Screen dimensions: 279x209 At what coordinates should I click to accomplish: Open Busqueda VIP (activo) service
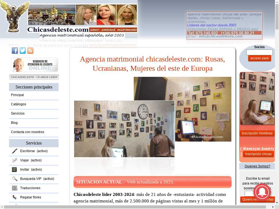pyautogui.click(x=37, y=179)
